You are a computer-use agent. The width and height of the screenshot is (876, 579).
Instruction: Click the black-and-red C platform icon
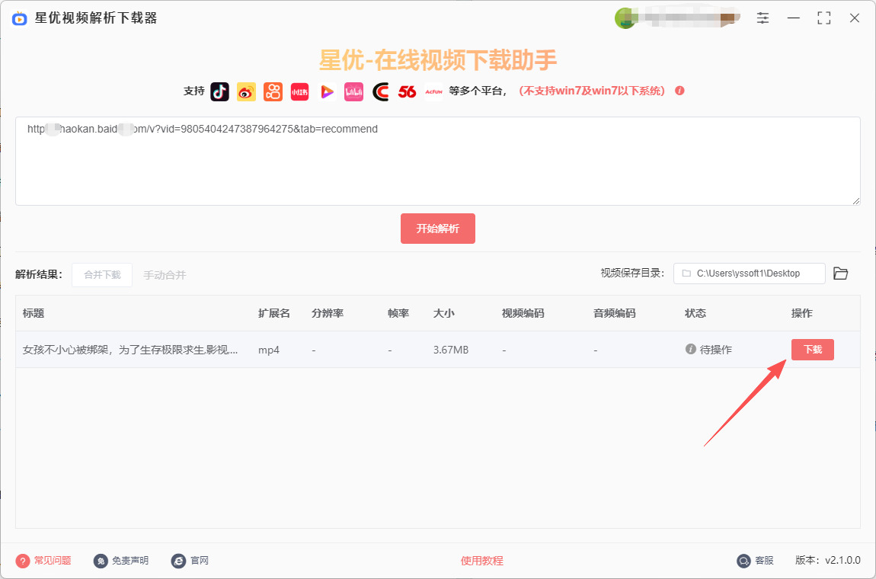[380, 91]
